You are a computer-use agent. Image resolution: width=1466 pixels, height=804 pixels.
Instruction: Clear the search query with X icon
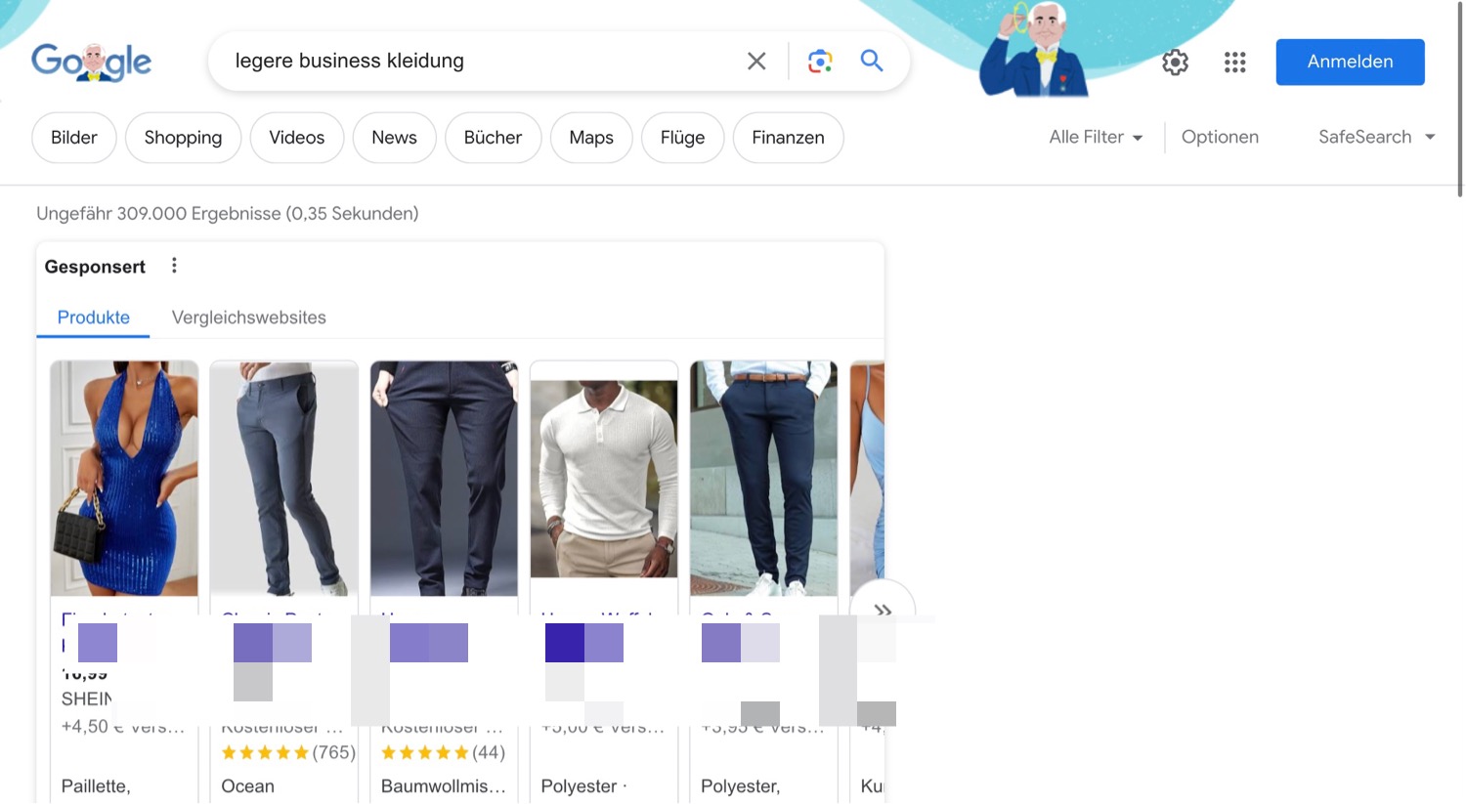tap(756, 62)
